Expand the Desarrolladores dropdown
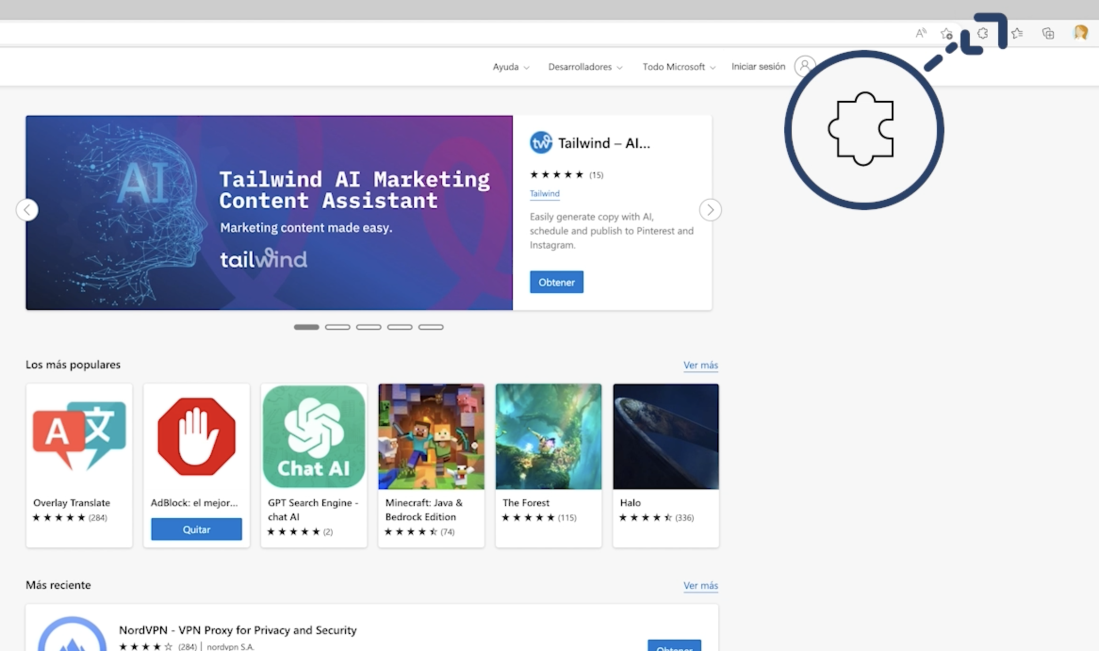 (585, 67)
